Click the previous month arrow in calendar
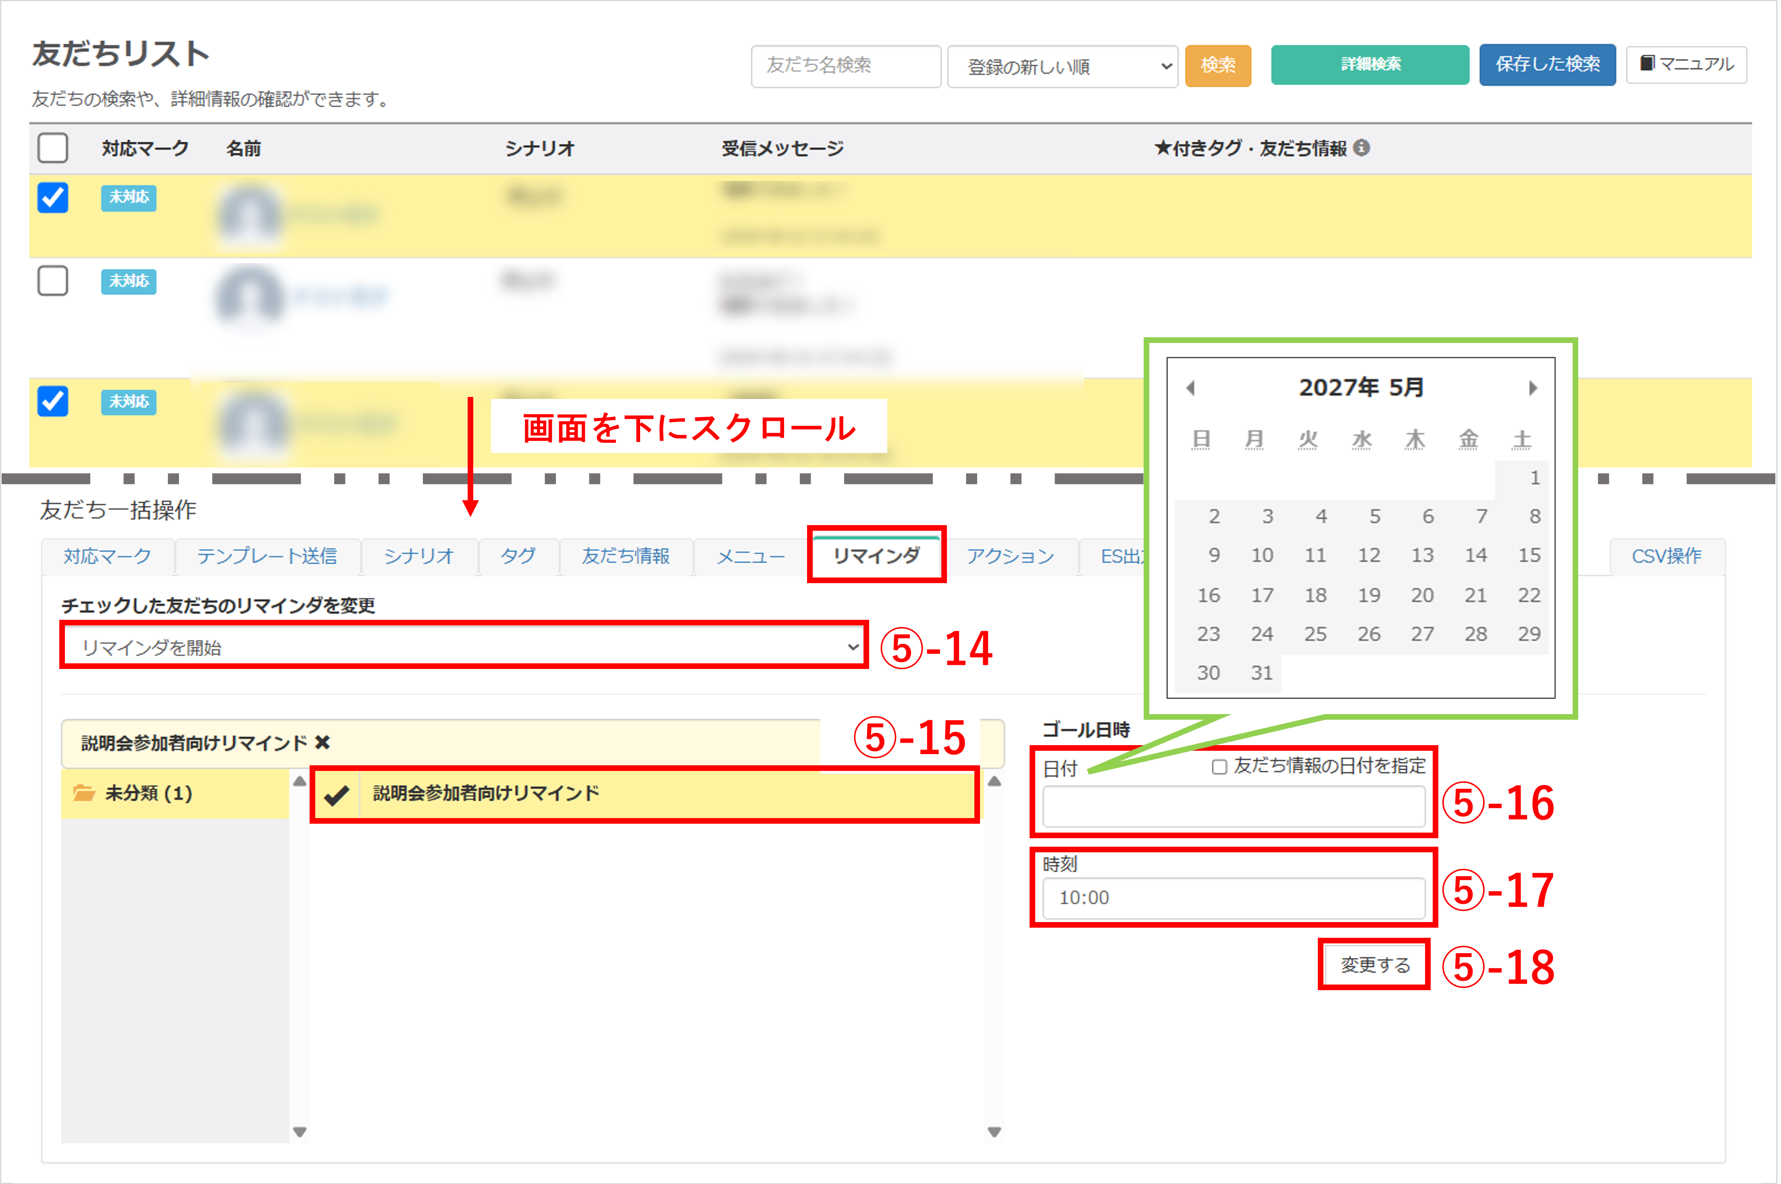Image resolution: width=1781 pixels, height=1184 pixels. point(1190,388)
